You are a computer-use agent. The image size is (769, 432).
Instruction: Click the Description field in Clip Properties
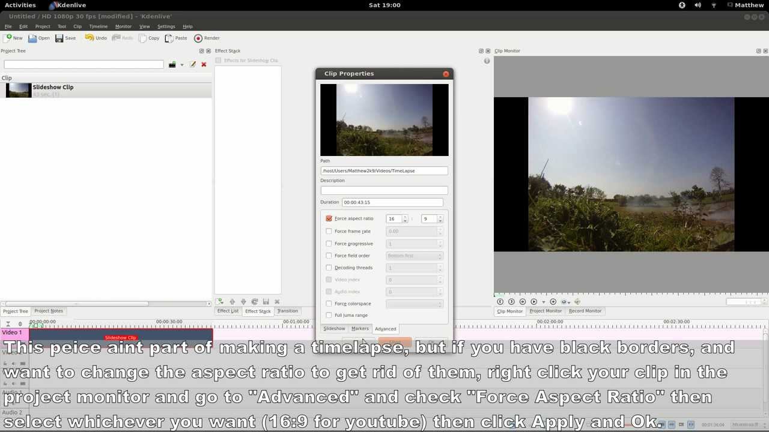point(384,190)
